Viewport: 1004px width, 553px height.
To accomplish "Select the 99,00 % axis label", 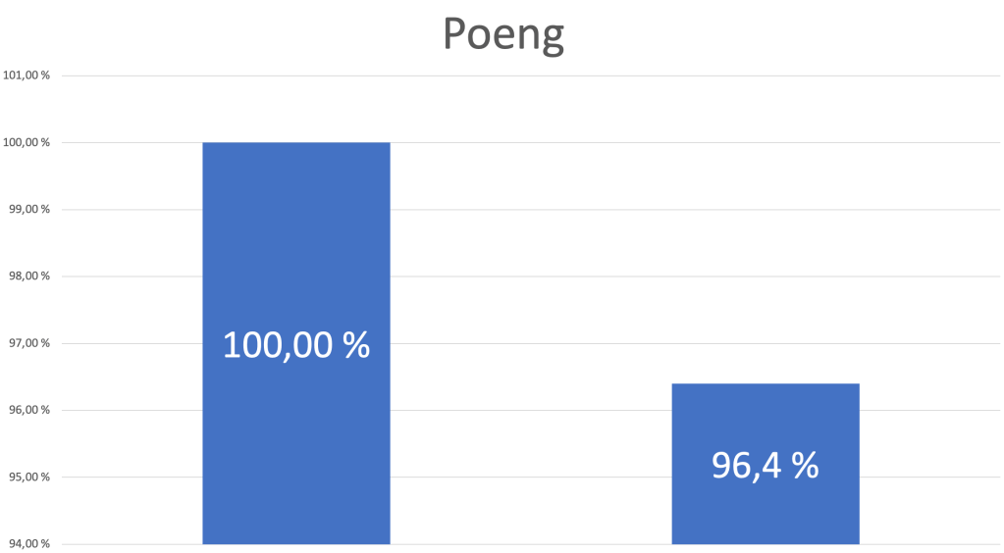I will click(28, 209).
